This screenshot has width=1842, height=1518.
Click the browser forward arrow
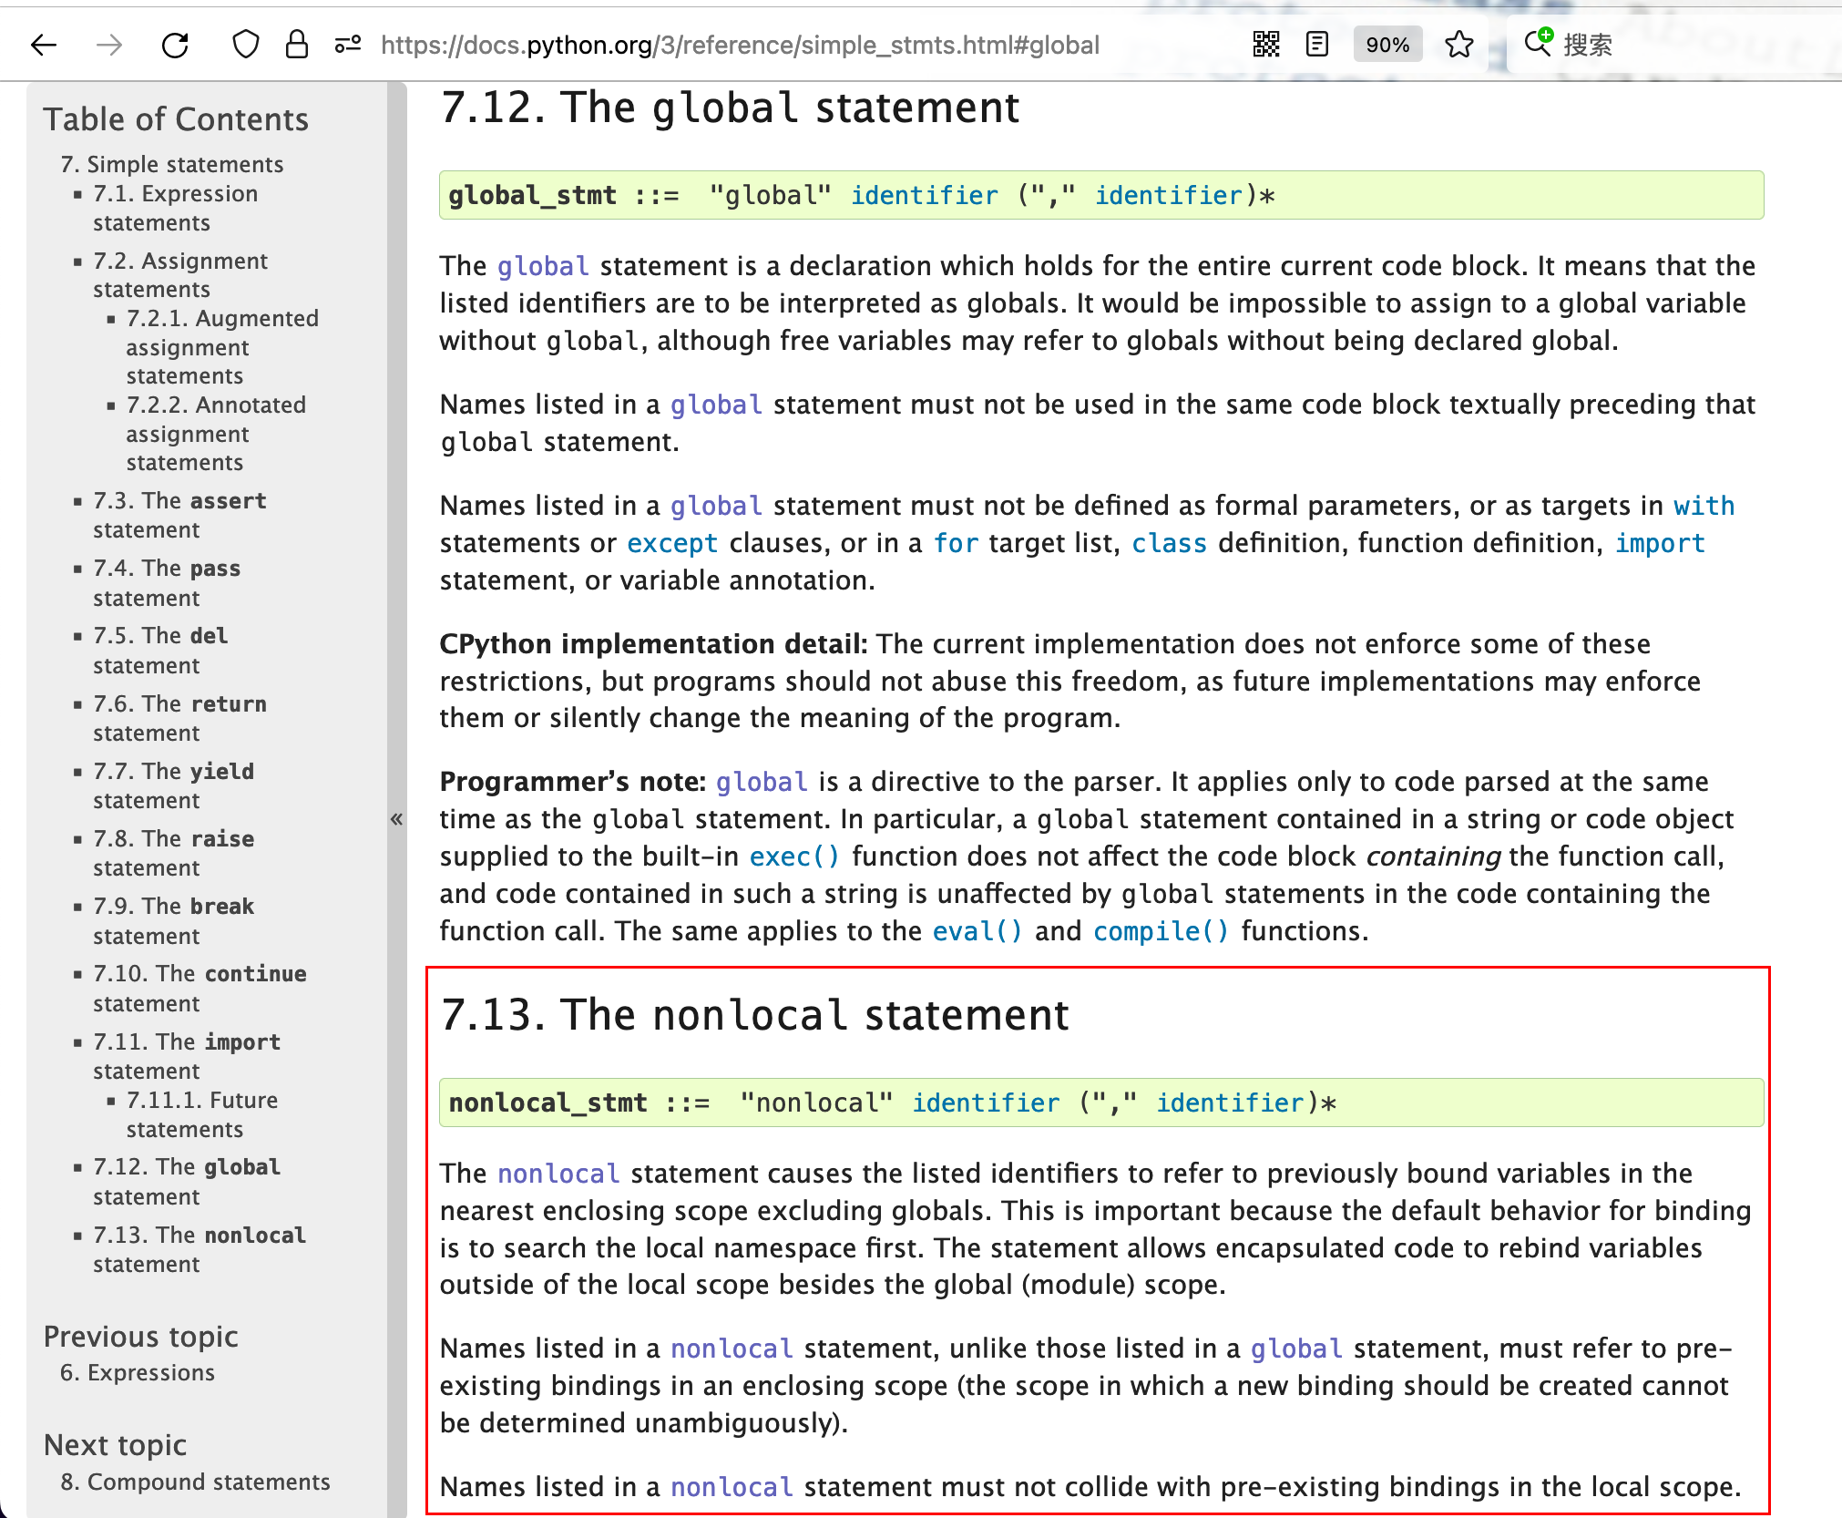point(109,45)
